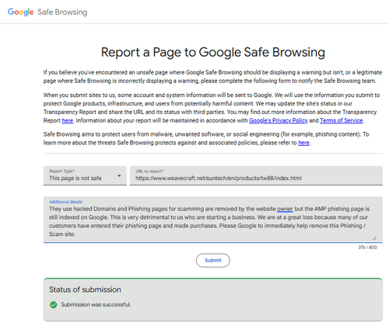Click the page title heading

213,52
